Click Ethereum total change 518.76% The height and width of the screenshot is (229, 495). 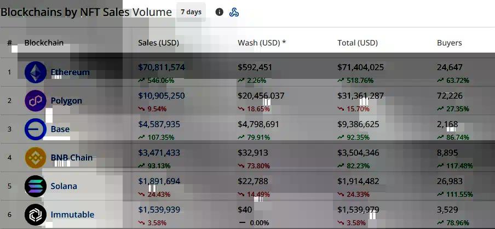pos(360,81)
